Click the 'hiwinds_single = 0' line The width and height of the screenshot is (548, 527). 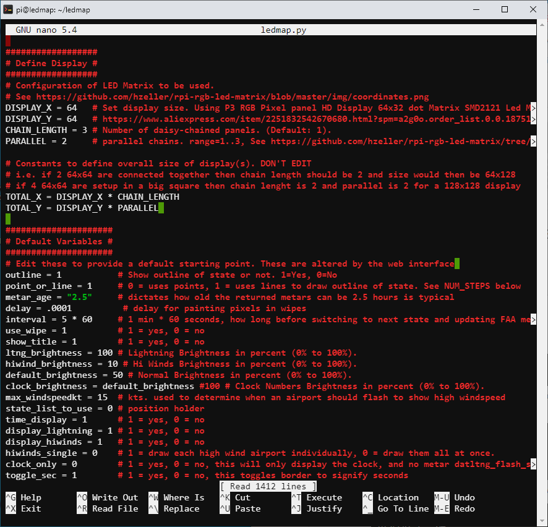(51, 453)
